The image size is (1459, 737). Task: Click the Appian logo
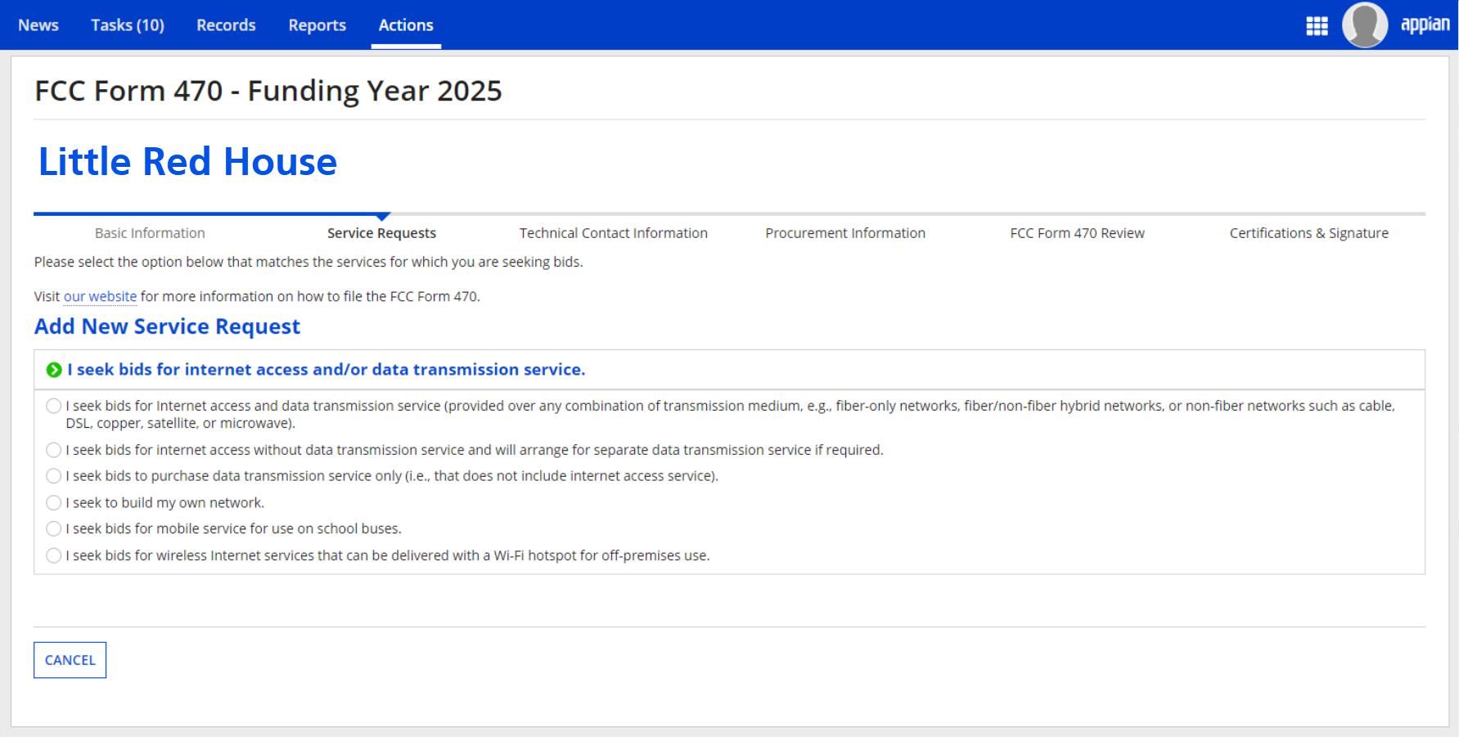tap(1425, 25)
